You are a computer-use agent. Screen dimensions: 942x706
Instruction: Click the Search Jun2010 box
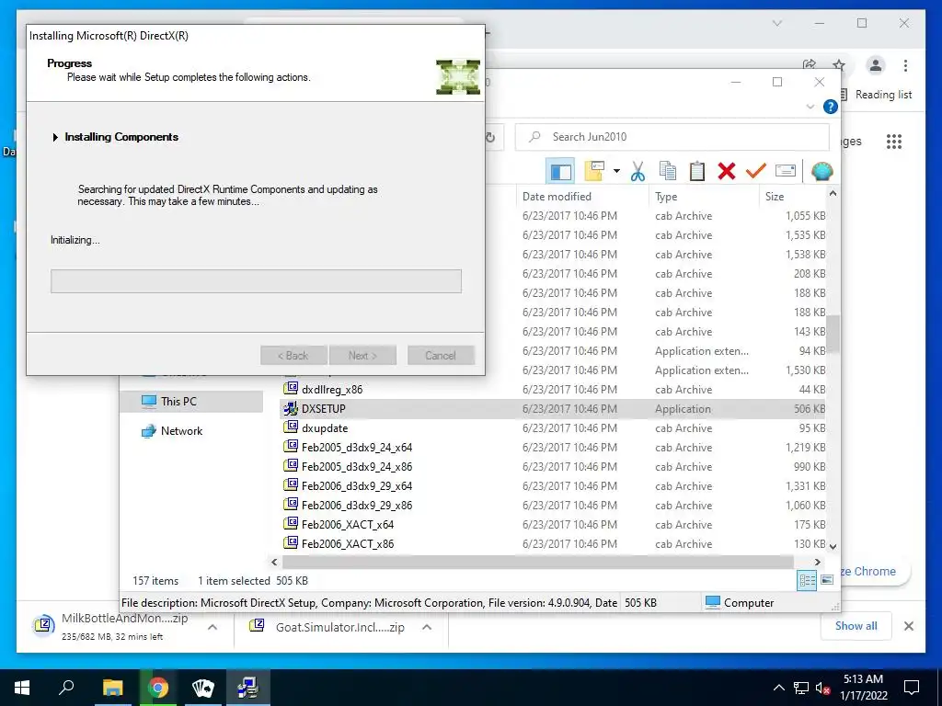[672, 137]
